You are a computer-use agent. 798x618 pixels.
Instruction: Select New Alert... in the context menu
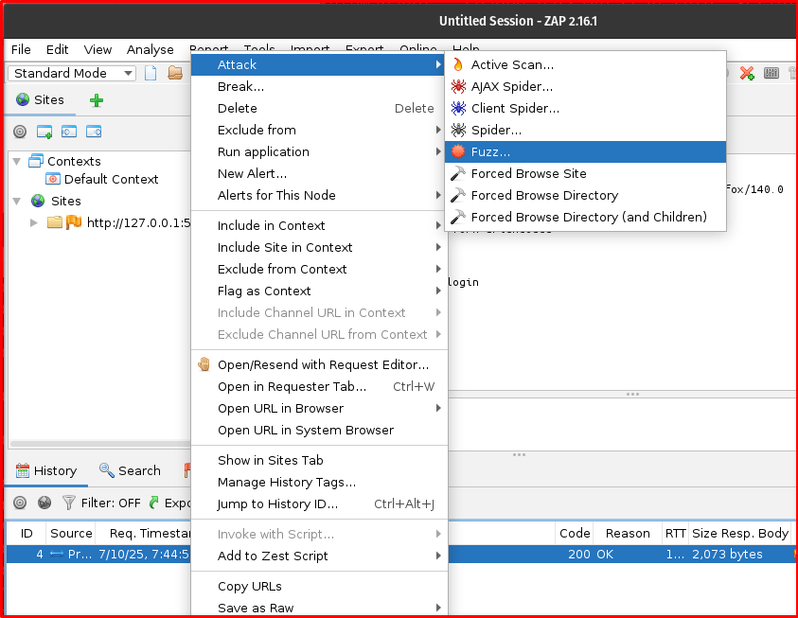[x=319, y=174]
